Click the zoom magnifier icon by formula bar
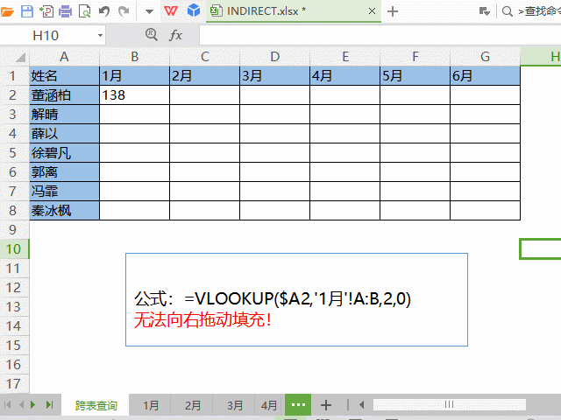The image size is (561, 420). (152, 35)
